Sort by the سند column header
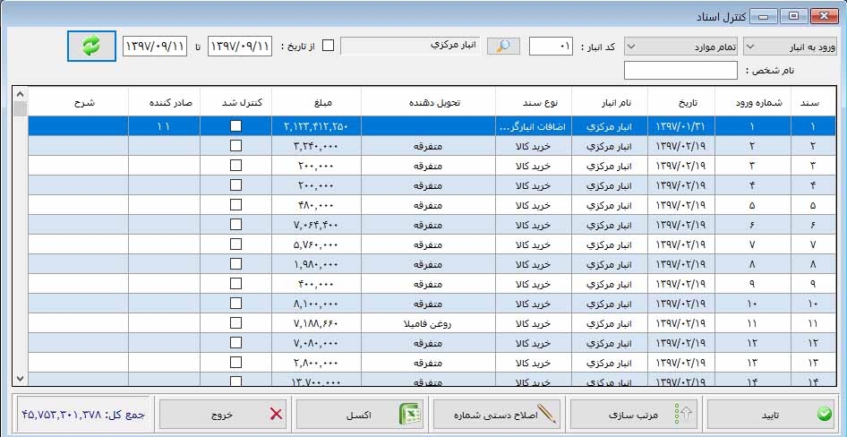This screenshot has width=847, height=437. pyautogui.click(x=814, y=101)
